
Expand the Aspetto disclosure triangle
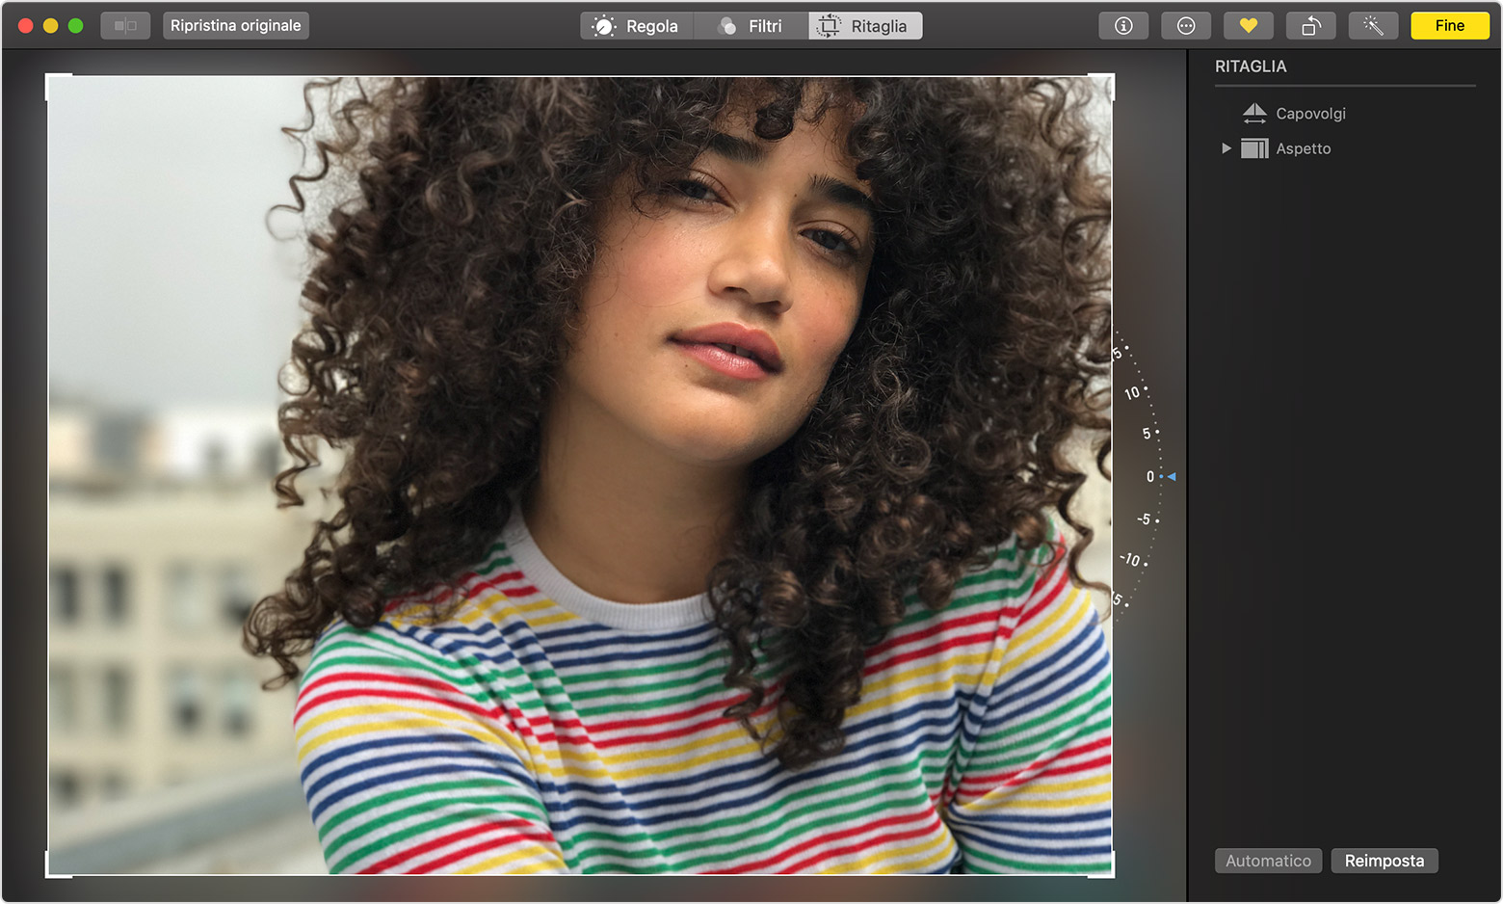click(x=1226, y=148)
